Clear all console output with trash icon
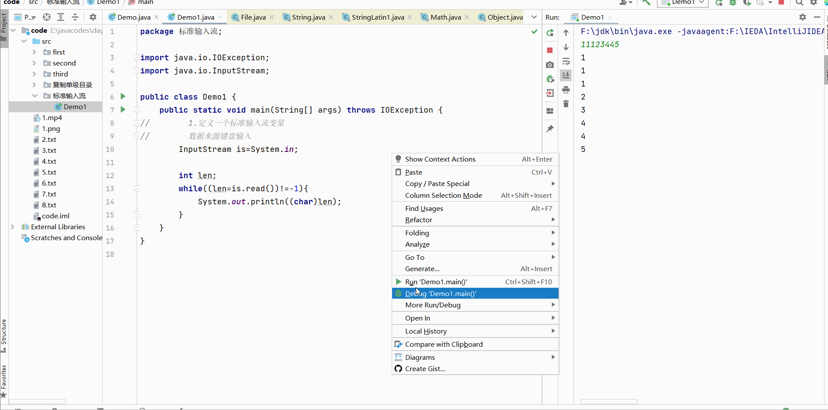828x410 pixels. (x=566, y=103)
